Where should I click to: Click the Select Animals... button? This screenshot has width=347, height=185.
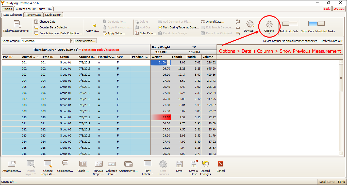[x=85, y=41]
